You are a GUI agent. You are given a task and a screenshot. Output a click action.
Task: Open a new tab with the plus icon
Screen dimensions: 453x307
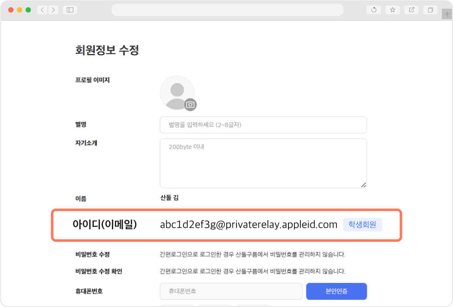point(447,14)
